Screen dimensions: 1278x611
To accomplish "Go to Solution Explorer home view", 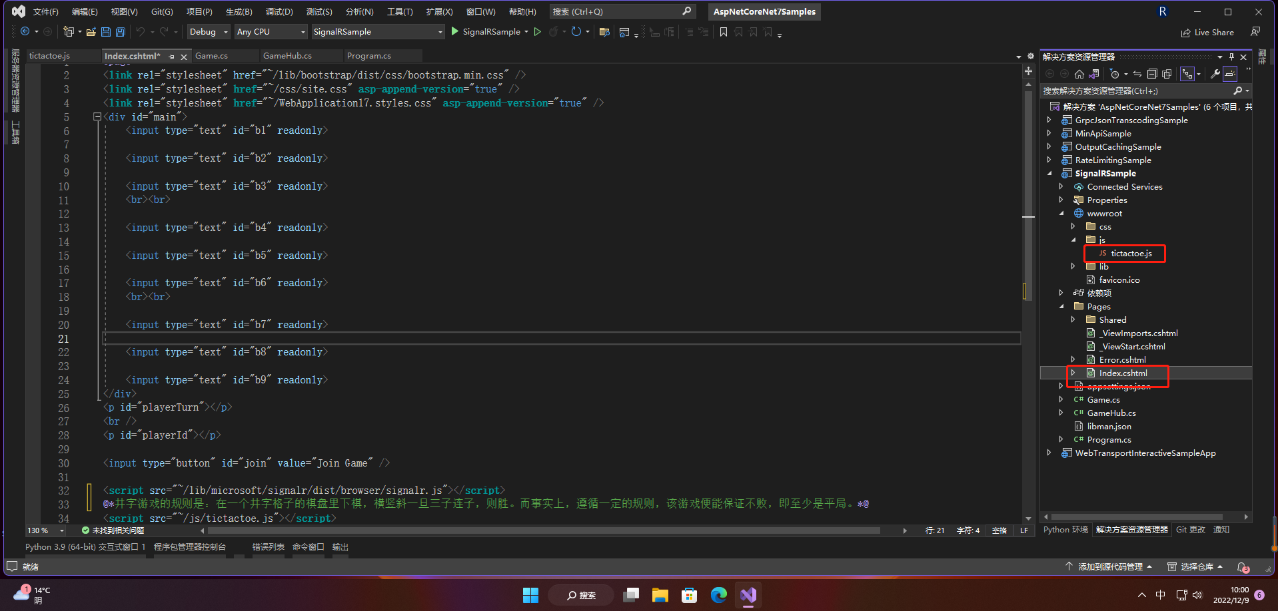I will (x=1079, y=74).
